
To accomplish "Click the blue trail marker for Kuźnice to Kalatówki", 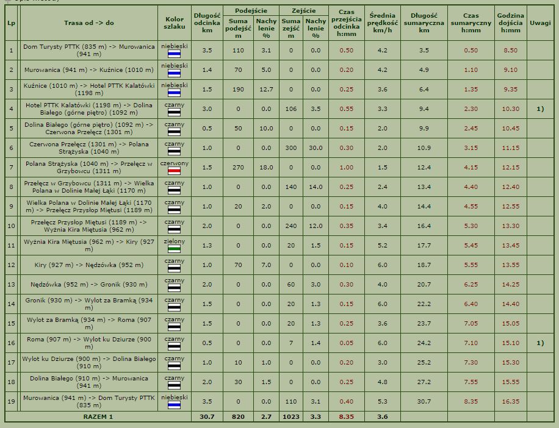I will point(174,93).
